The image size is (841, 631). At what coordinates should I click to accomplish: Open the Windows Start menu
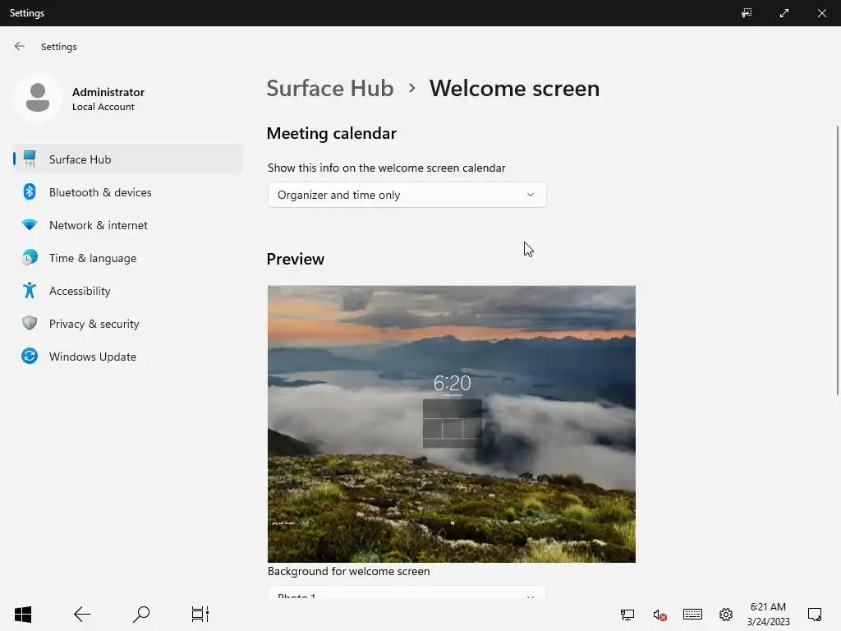coord(23,614)
